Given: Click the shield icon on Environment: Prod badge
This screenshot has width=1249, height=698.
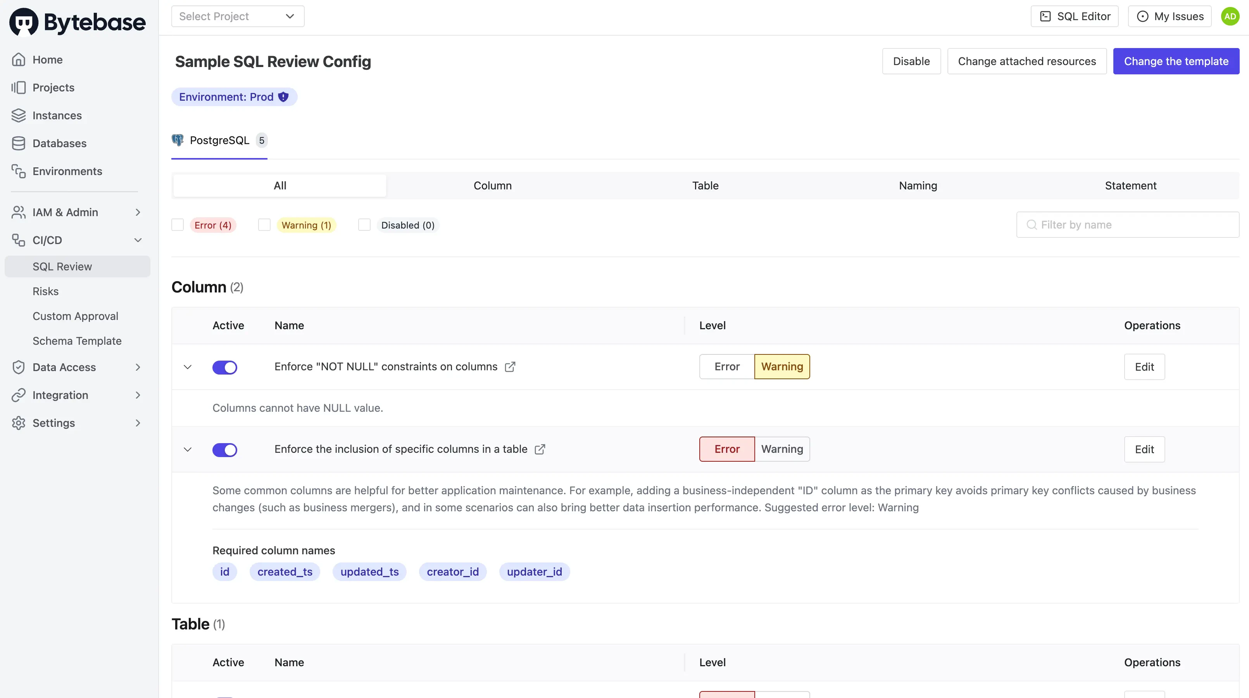Looking at the screenshot, I should pyautogui.click(x=283, y=96).
